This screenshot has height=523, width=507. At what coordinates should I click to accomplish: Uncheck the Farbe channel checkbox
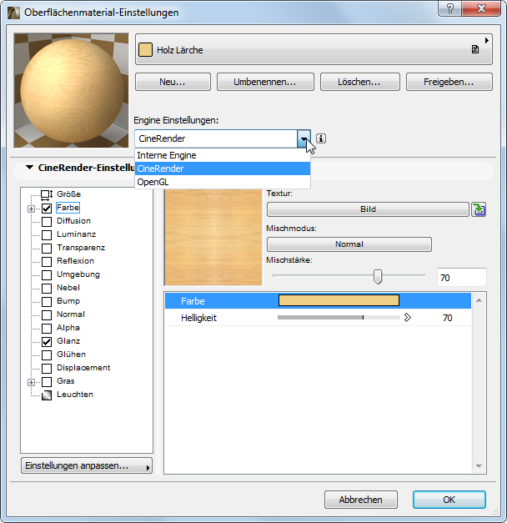tap(47, 209)
